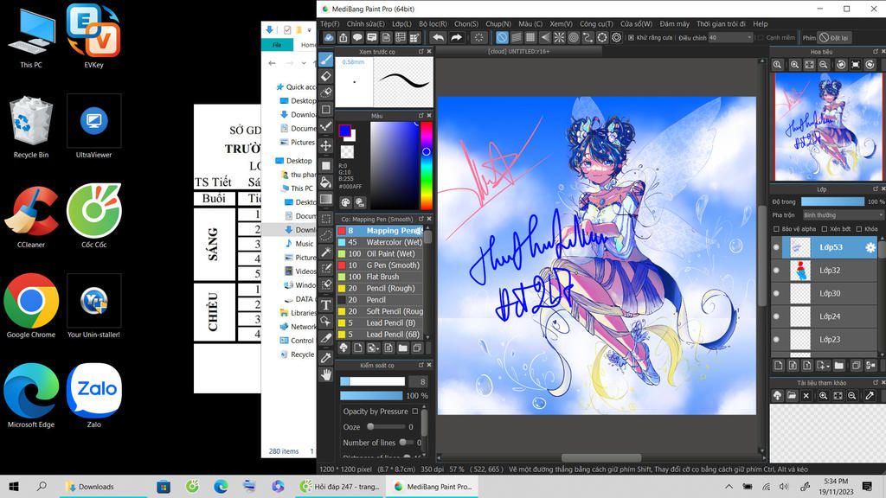Open the add-brush dropdown in the brush panel
This screenshot has width=886, height=498.
374,348
